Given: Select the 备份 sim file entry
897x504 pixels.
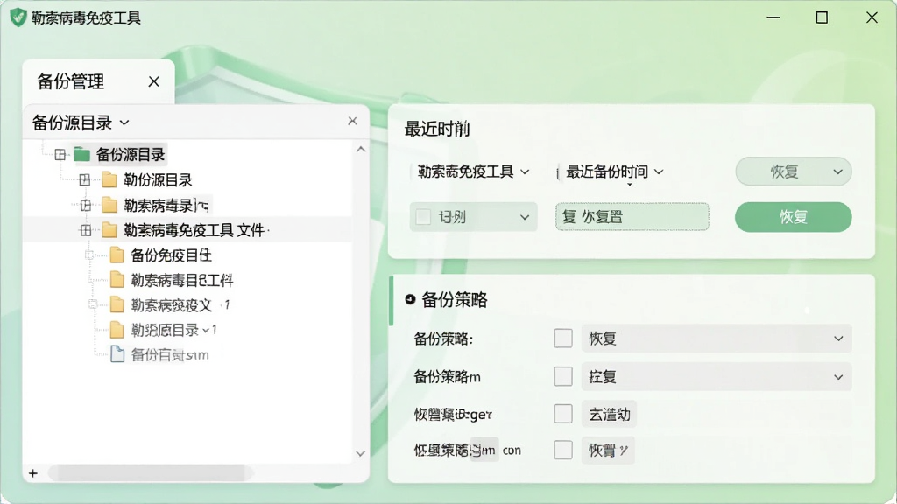Looking at the screenshot, I should (170, 355).
